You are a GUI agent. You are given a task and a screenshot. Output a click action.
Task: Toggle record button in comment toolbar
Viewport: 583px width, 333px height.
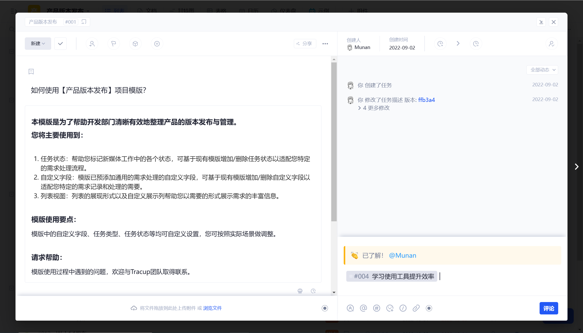(x=429, y=308)
